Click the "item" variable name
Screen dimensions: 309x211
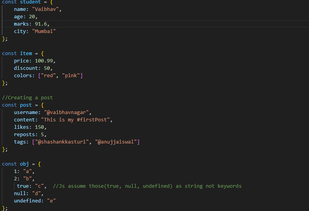pos(26,54)
